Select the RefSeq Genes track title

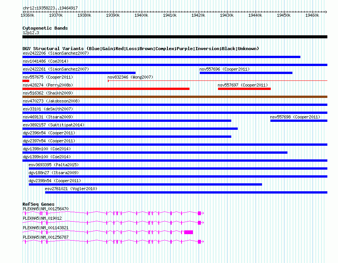click(38, 204)
